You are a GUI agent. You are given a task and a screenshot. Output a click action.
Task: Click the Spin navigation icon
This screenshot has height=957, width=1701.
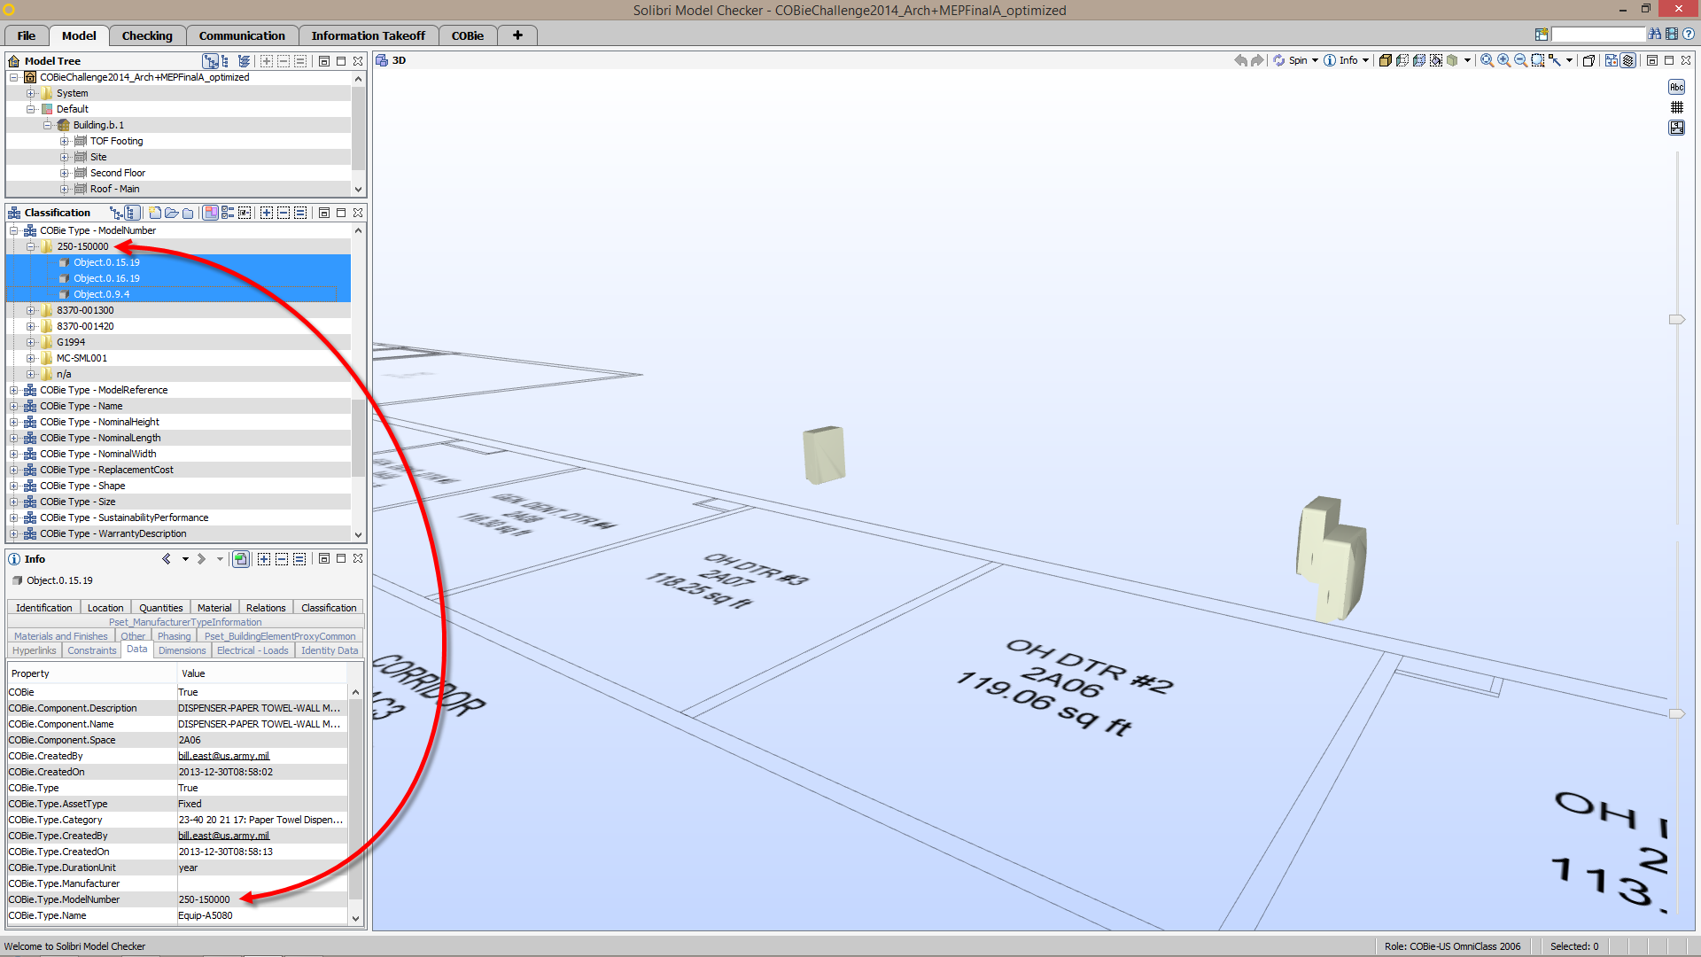(1279, 60)
